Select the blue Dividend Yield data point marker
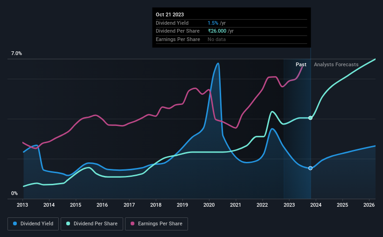The width and height of the screenshot is (383, 237). tap(310, 168)
